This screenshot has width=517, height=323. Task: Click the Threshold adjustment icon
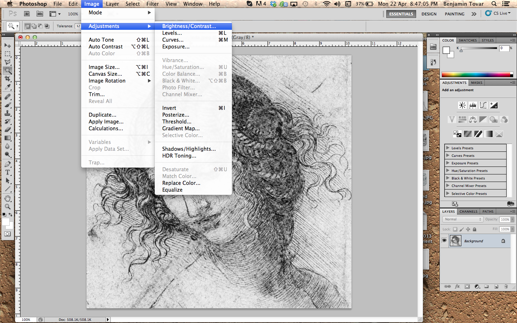click(478, 134)
